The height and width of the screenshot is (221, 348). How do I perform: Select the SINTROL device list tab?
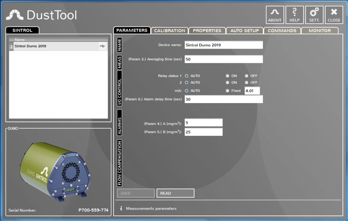[22, 30]
